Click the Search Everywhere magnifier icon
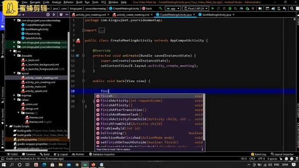This screenshot has height=168, width=299. click(292, 8)
